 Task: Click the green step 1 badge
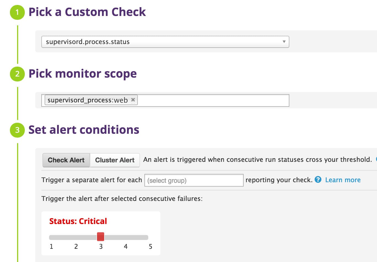[17, 12]
